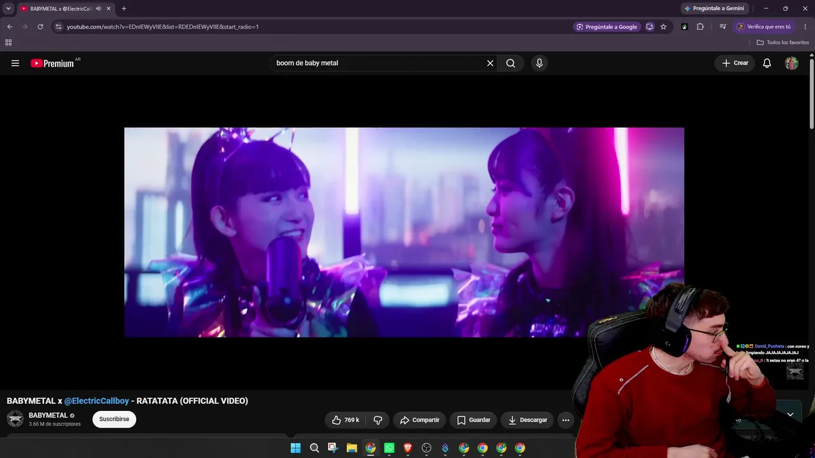Click the extension icon beside the bookmark star
This screenshot has width=815, height=458.
[684, 27]
